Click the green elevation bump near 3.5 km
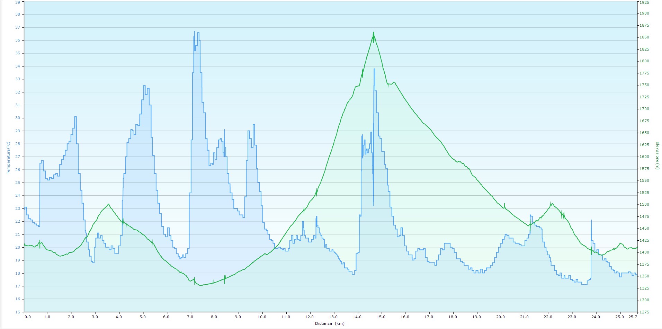 108,204
